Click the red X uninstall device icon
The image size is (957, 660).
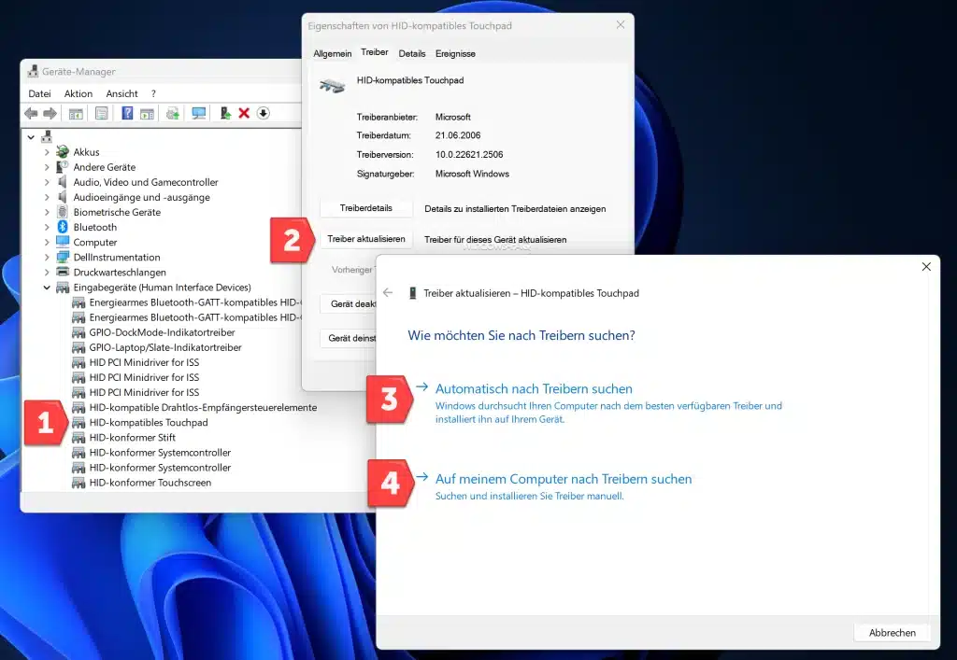(244, 113)
